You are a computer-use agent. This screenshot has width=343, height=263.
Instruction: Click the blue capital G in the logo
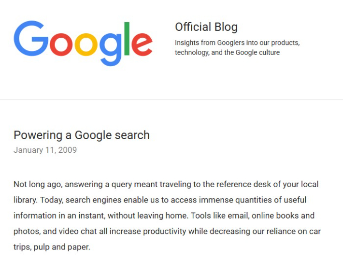pos(31,38)
